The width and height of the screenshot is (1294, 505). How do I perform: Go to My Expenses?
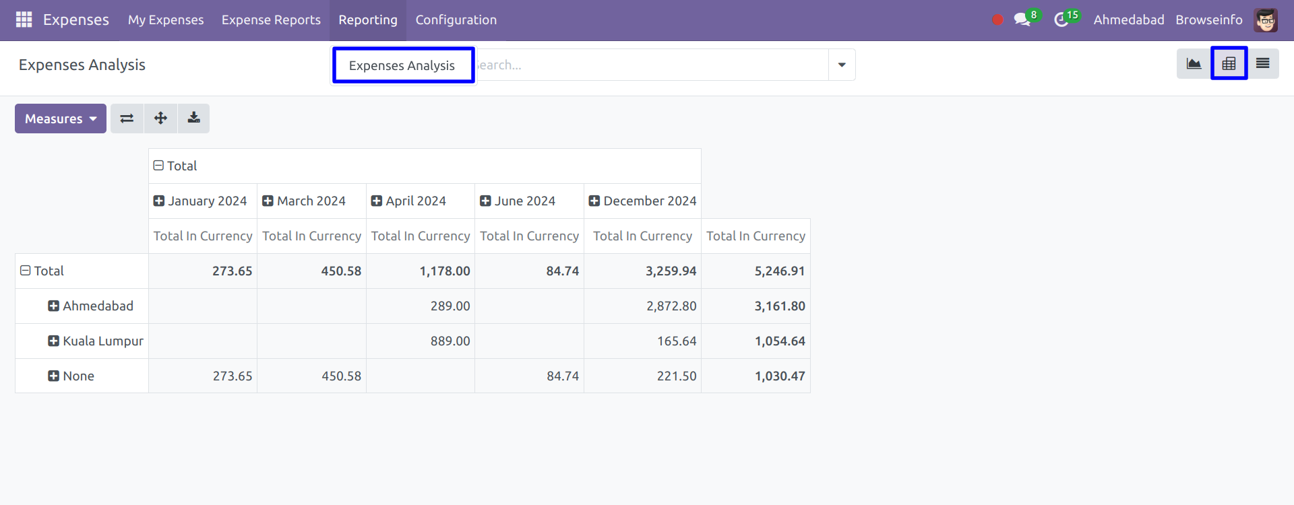pos(166,20)
